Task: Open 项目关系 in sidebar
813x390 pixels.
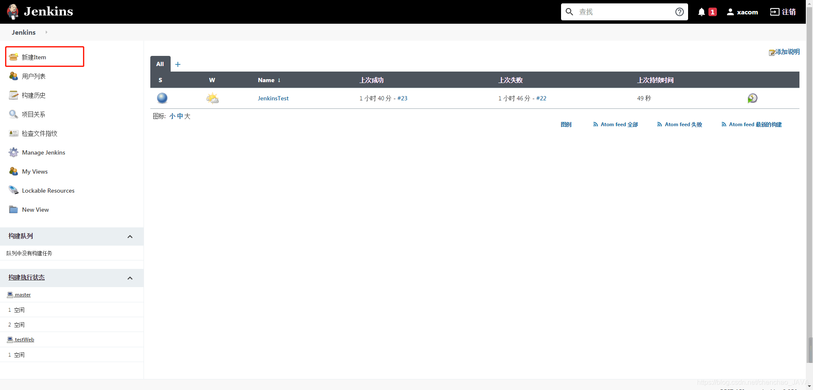Action: coord(34,114)
